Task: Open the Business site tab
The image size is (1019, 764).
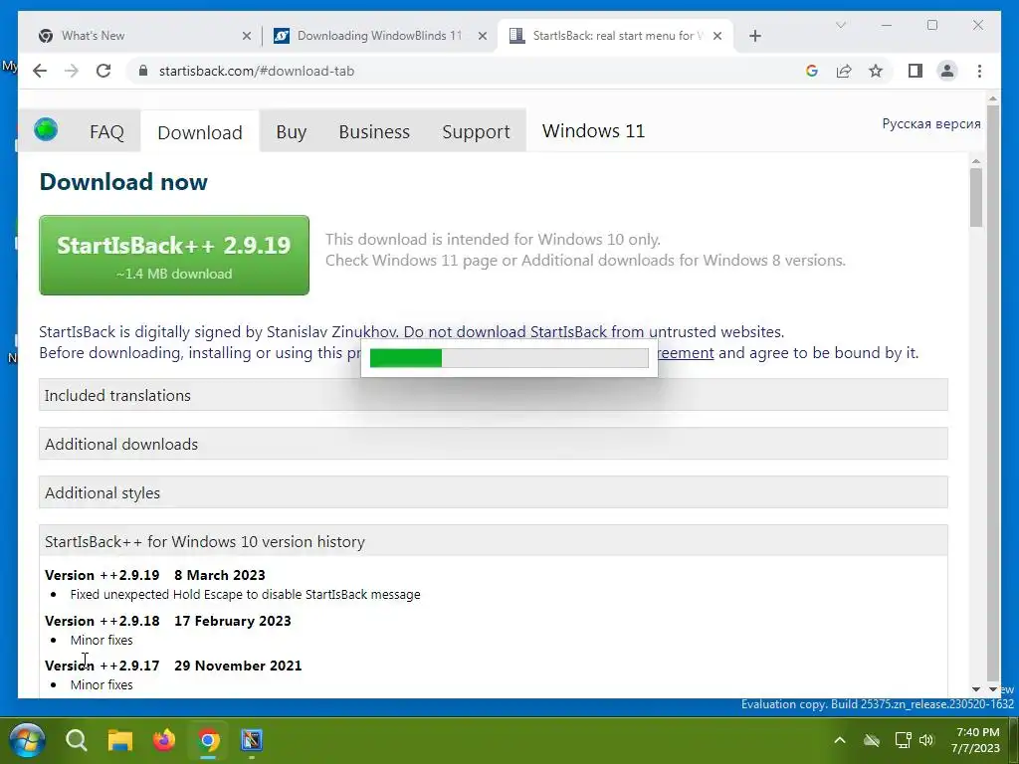Action: [374, 132]
